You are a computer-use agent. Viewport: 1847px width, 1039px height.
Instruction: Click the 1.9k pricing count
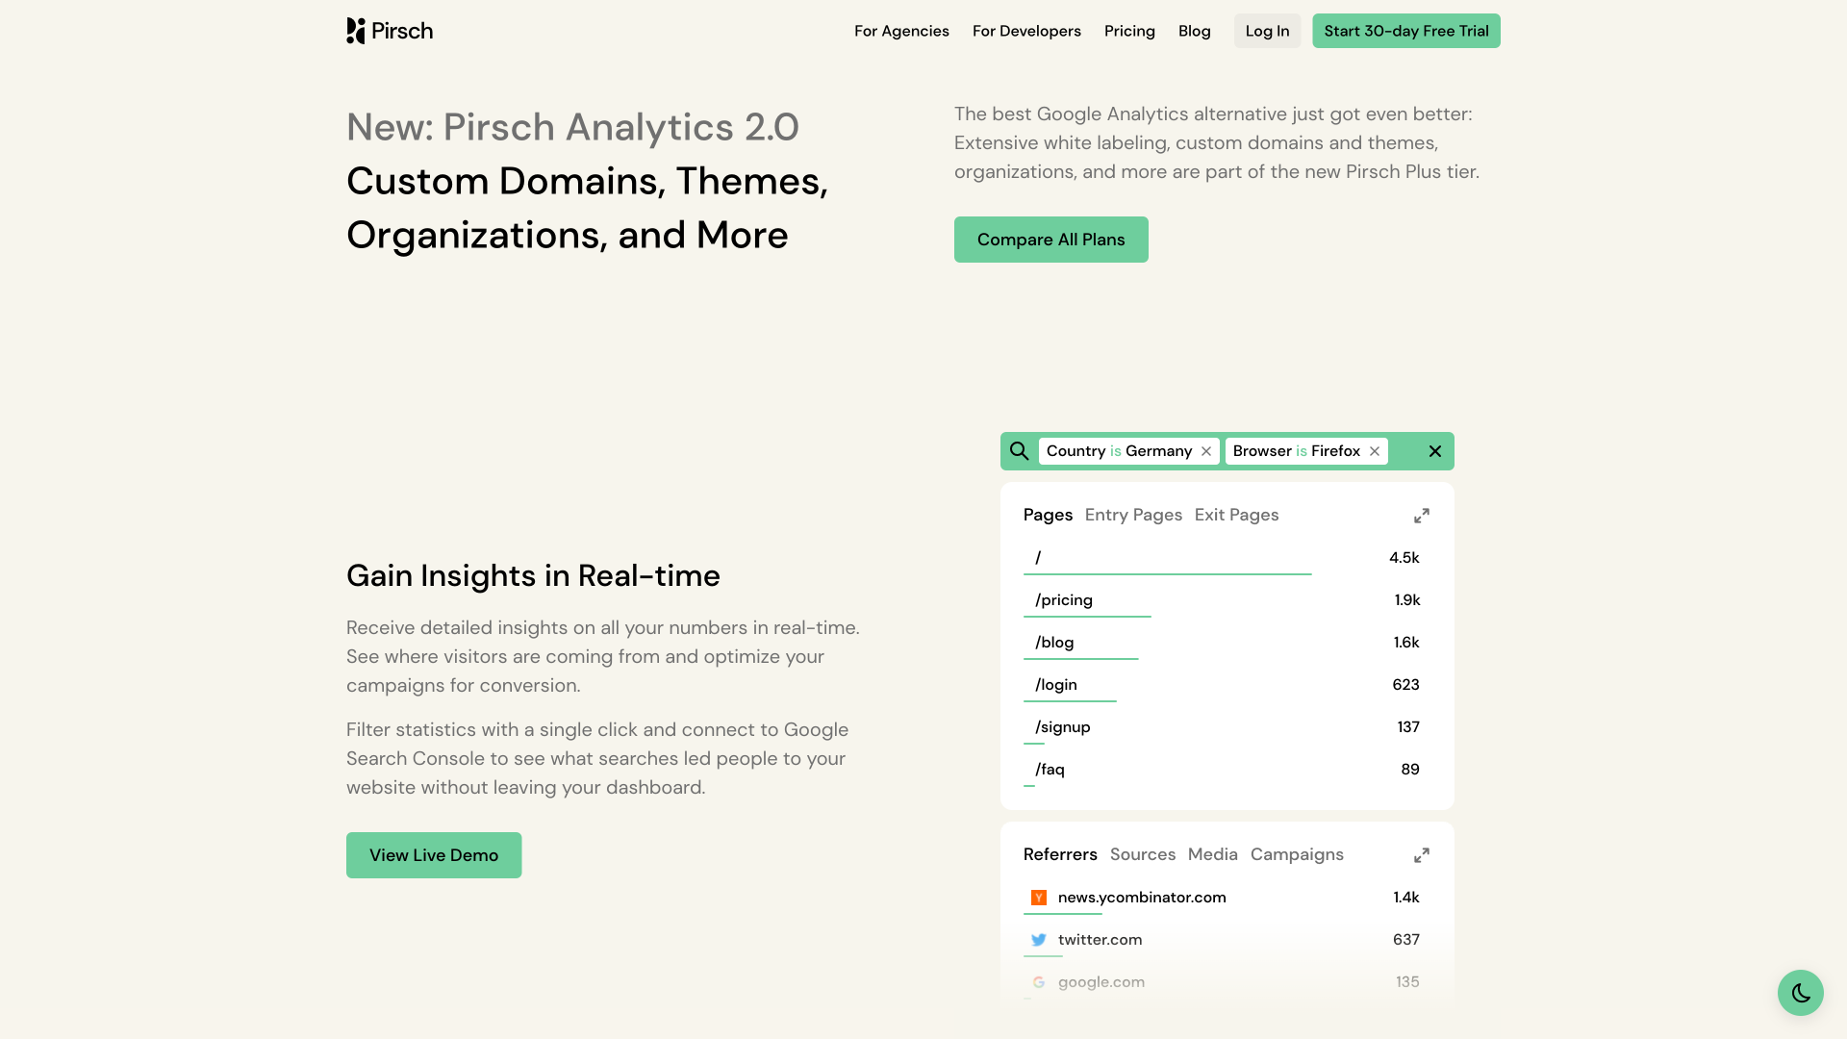(x=1407, y=600)
